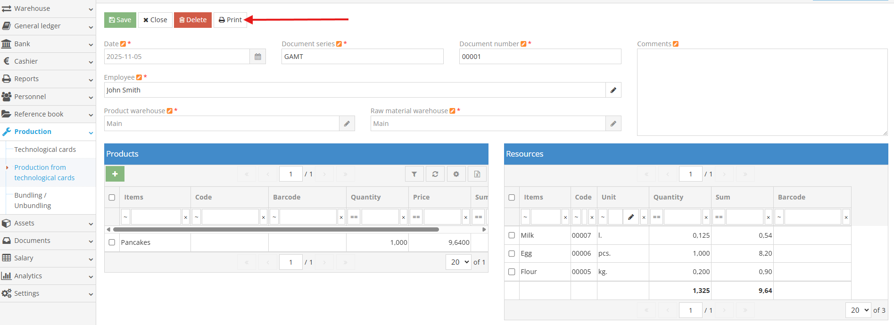894x325 pixels.
Task: Expand the Warehouse sidebar menu
Action: (47, 8)
